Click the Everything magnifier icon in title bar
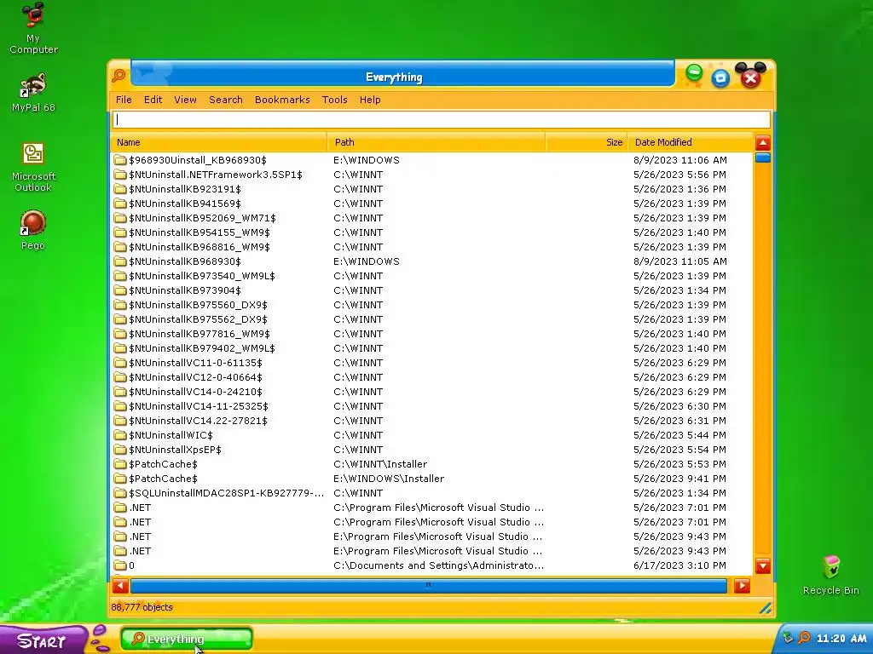 click(119, 76)
